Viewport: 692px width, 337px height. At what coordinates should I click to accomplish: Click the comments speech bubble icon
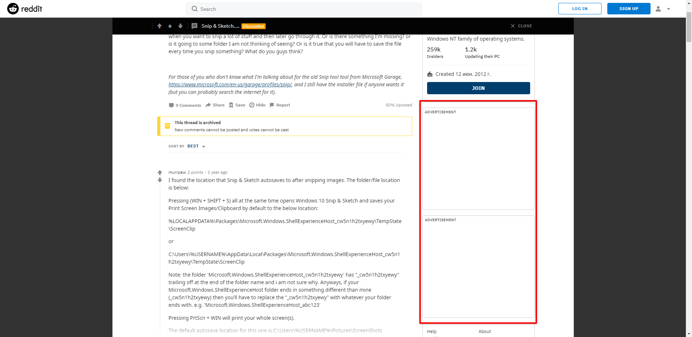pos(171,105)
